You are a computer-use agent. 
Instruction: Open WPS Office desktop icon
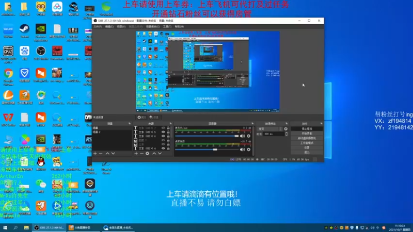click(8, 120)
